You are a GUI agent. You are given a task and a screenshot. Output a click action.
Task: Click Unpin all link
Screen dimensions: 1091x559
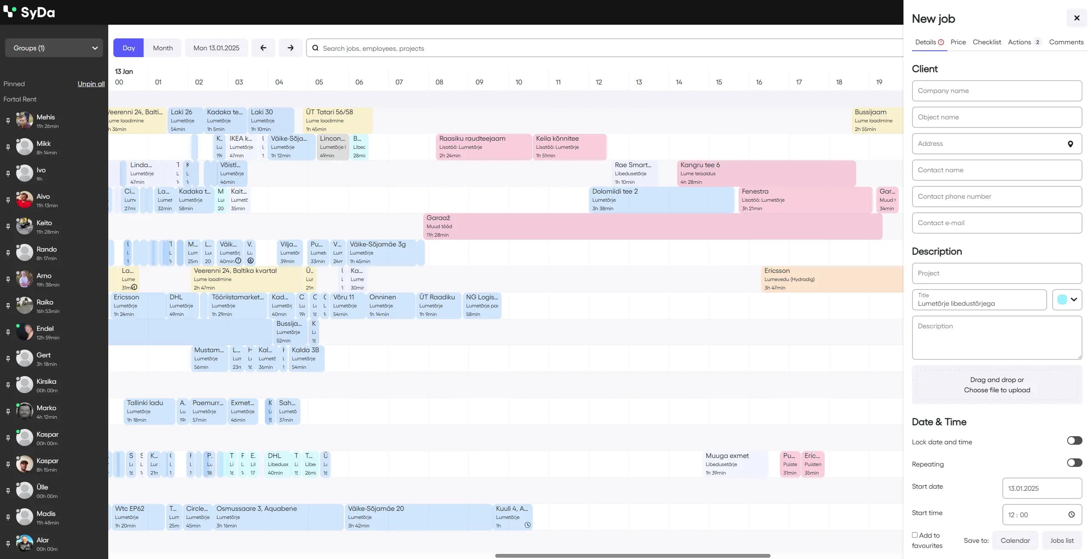pyautogui.click(x=91, y=84)
